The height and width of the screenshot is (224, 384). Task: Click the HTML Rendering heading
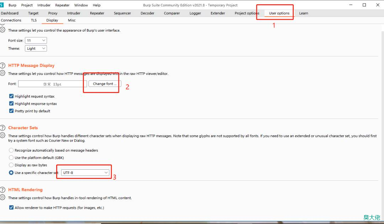coord(26,190)
